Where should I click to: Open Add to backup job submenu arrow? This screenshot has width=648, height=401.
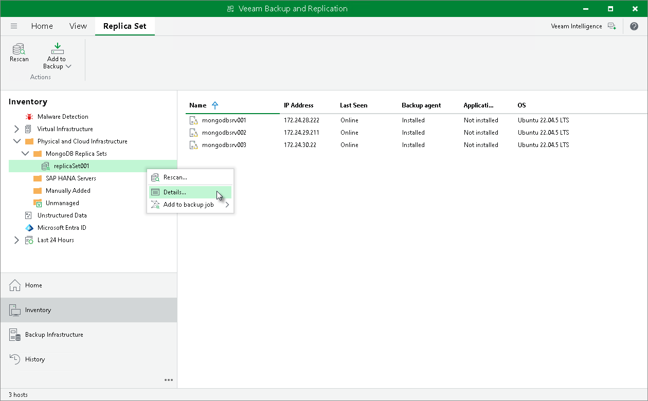coord(227,205)
